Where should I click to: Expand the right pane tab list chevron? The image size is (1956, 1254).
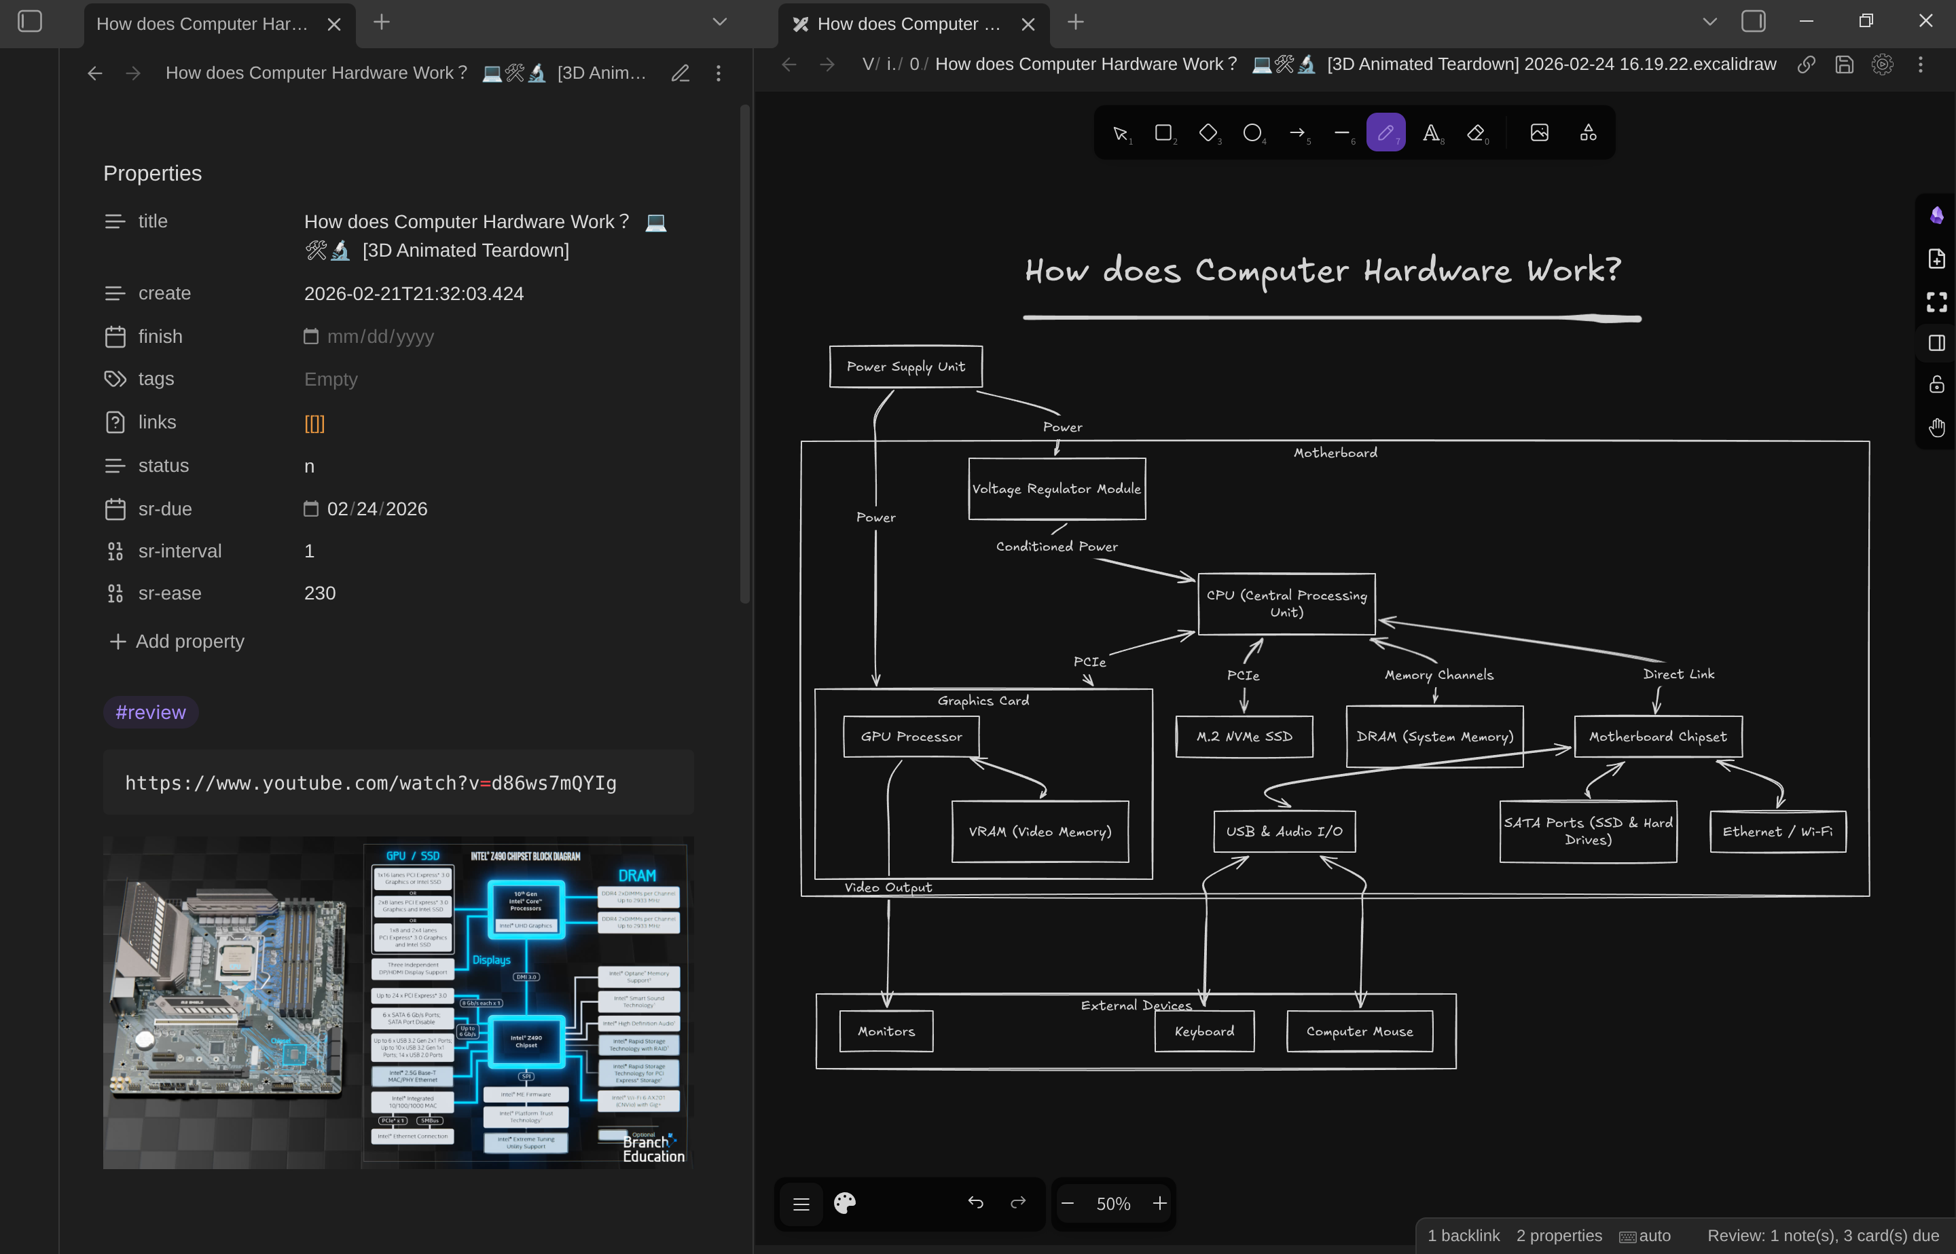pyautogui.click(x=1709, y=22)
